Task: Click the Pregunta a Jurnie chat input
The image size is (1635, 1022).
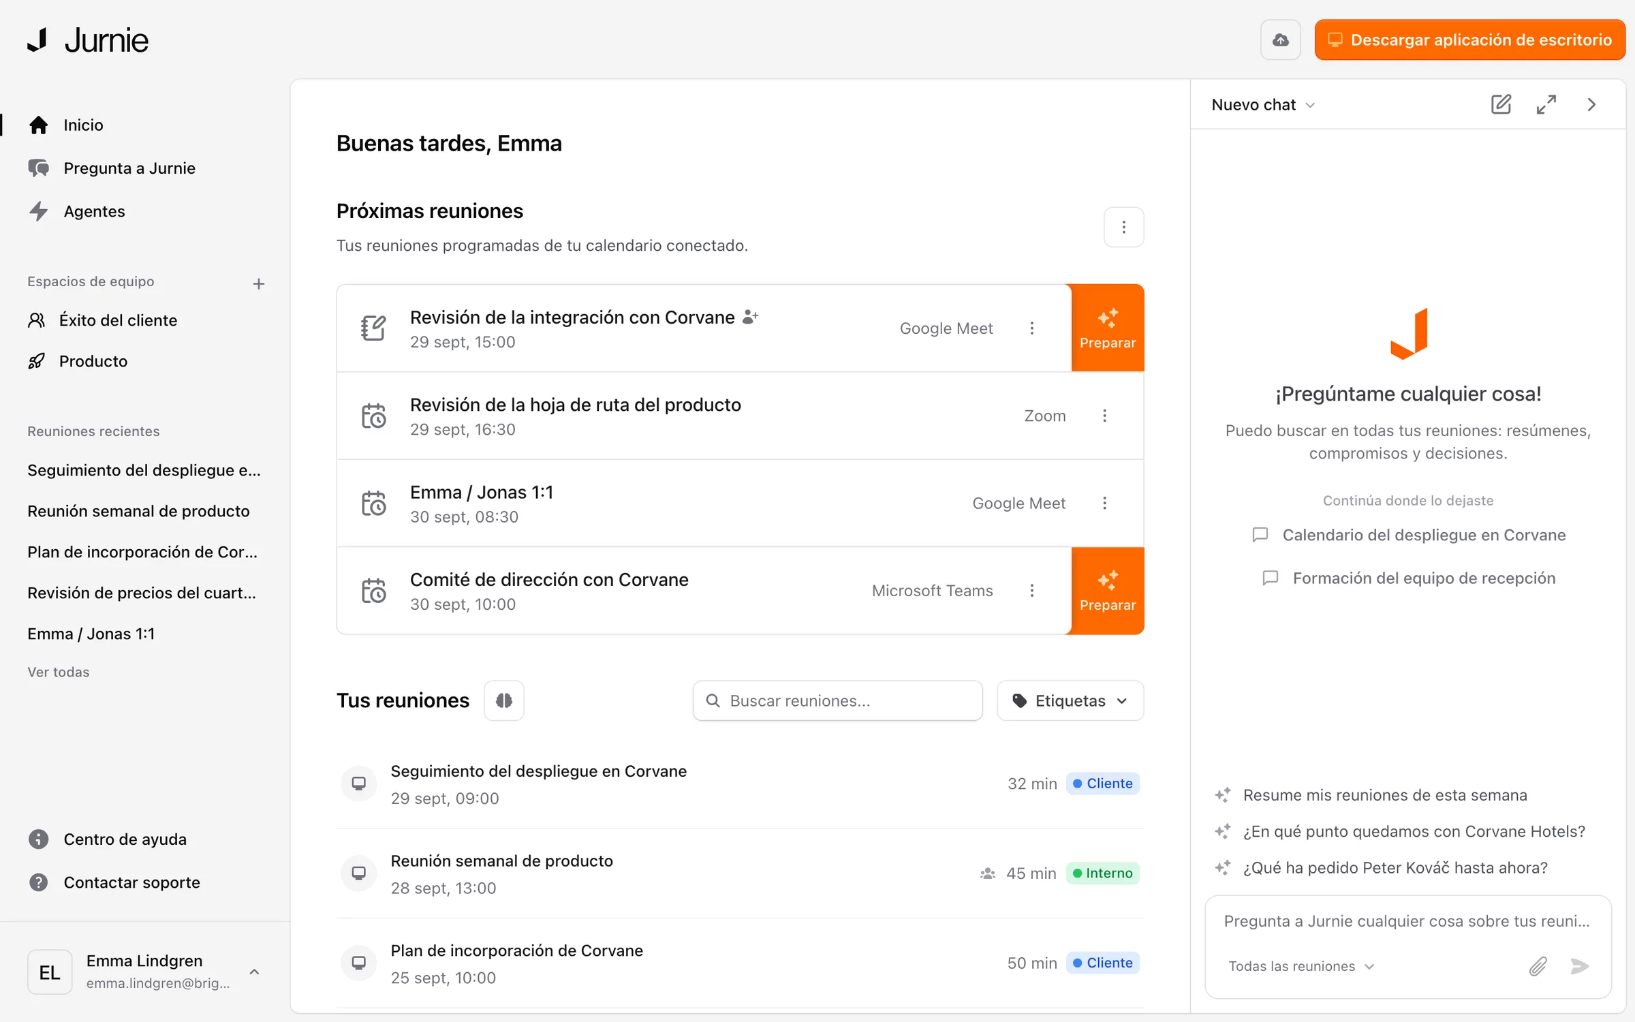Action: pyautogui.click(x=1407, y=921)
